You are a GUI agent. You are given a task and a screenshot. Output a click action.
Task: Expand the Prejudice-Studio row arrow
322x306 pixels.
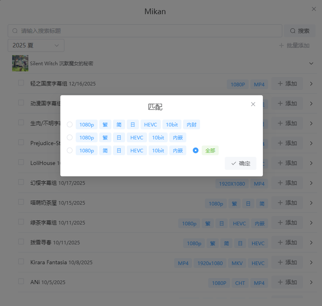311,143
